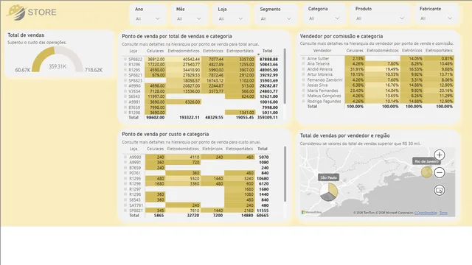The width and height of the screenshot is (472, 265).
Task: Expand Fernando Zambrini vendor row
Action: click(x=303, y=80)
